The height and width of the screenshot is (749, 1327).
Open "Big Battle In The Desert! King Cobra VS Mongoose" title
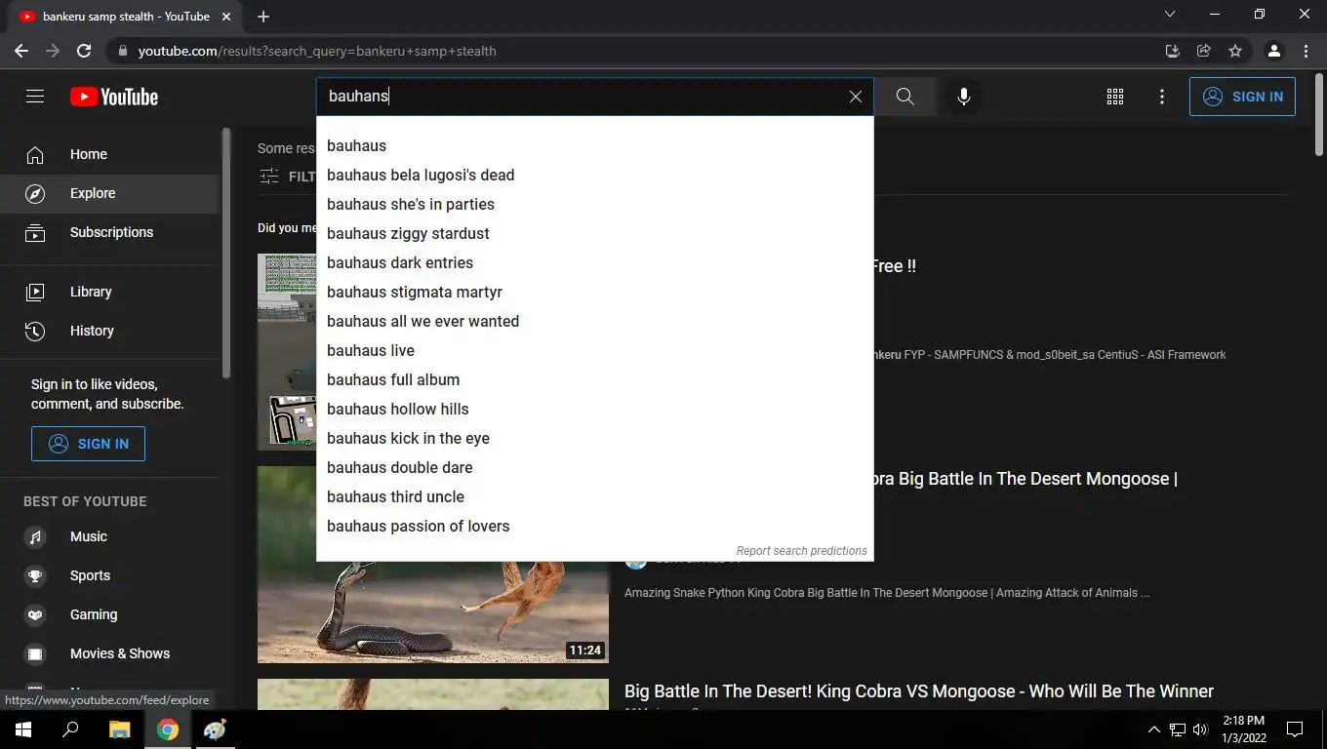919,691
